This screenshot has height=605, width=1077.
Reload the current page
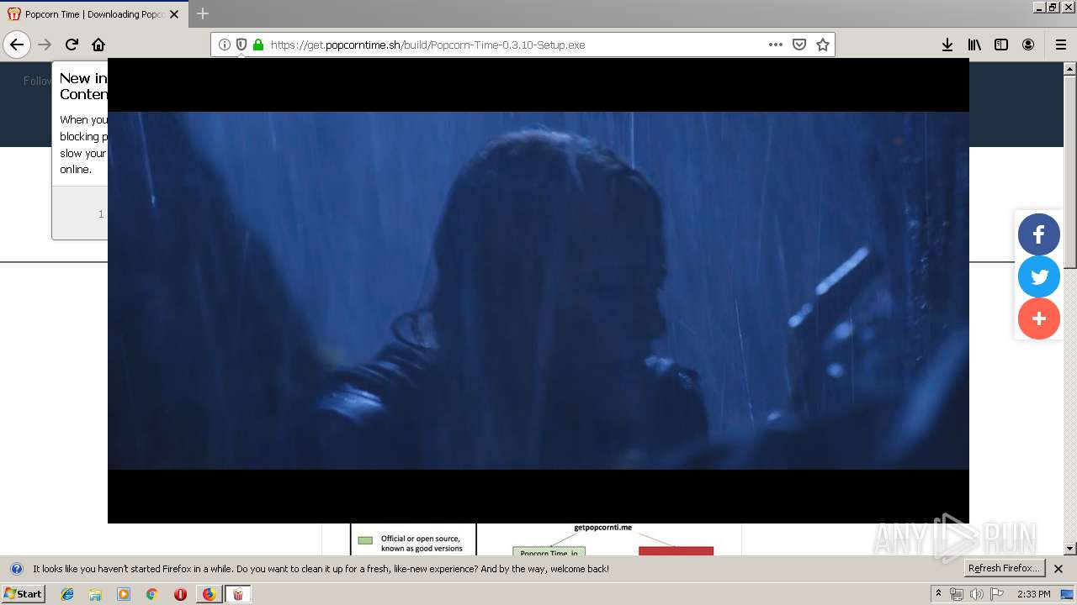(72, 45)
